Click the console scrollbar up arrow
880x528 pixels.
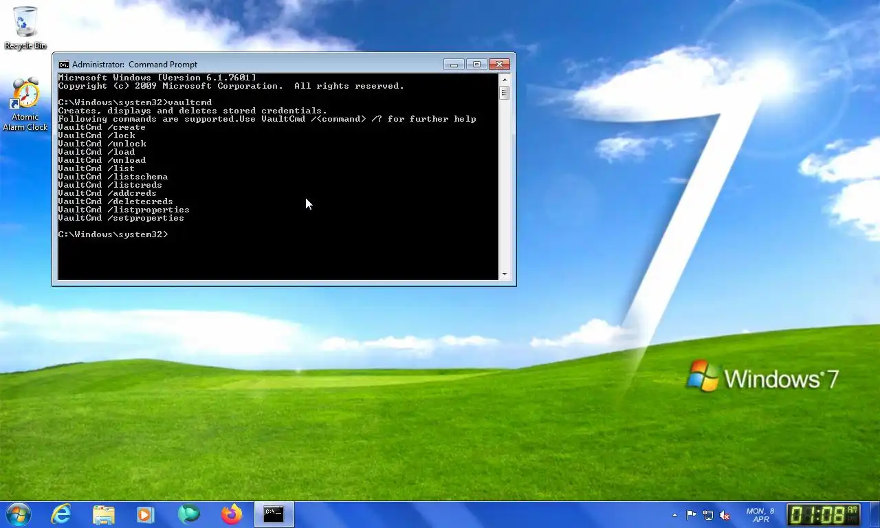pos(505,79)
